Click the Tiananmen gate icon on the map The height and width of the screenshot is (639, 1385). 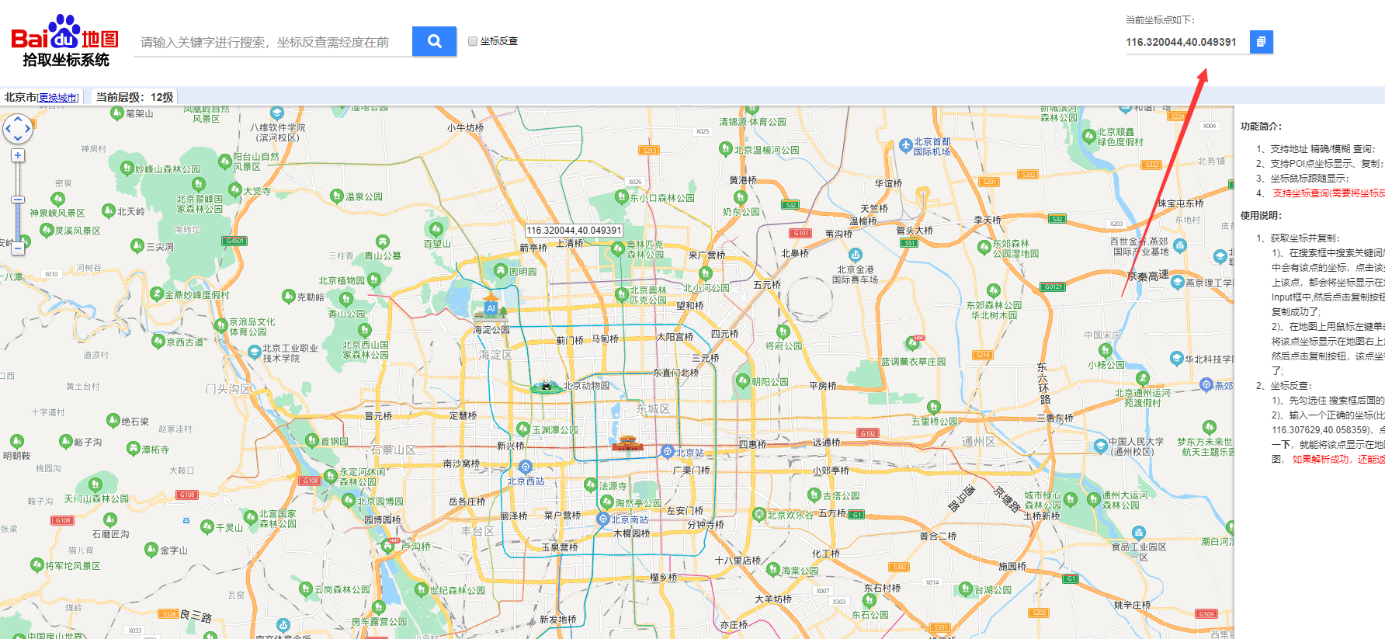[627, 443]
